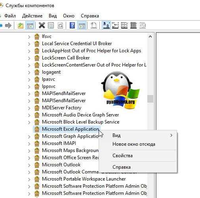Click the Export List toolbar icon
This screenshot has height=198, width=200.
[x=93, y=25]
